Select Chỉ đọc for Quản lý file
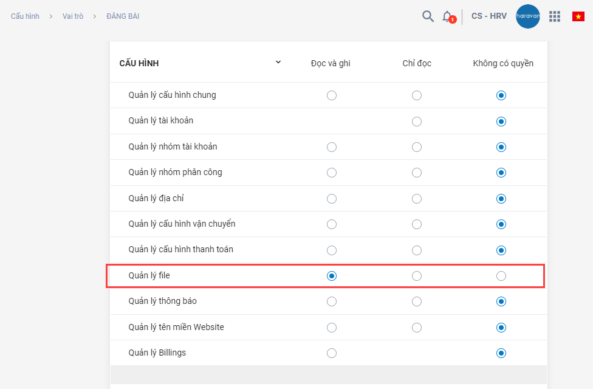Screen dimensions: 593x389 (x=417, y=276)
